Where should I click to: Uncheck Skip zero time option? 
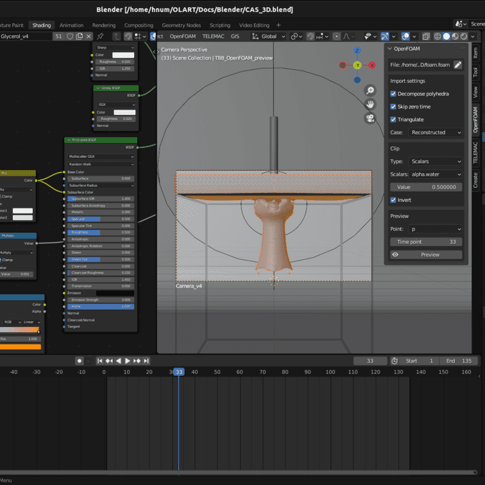click(x=393, y=106)
